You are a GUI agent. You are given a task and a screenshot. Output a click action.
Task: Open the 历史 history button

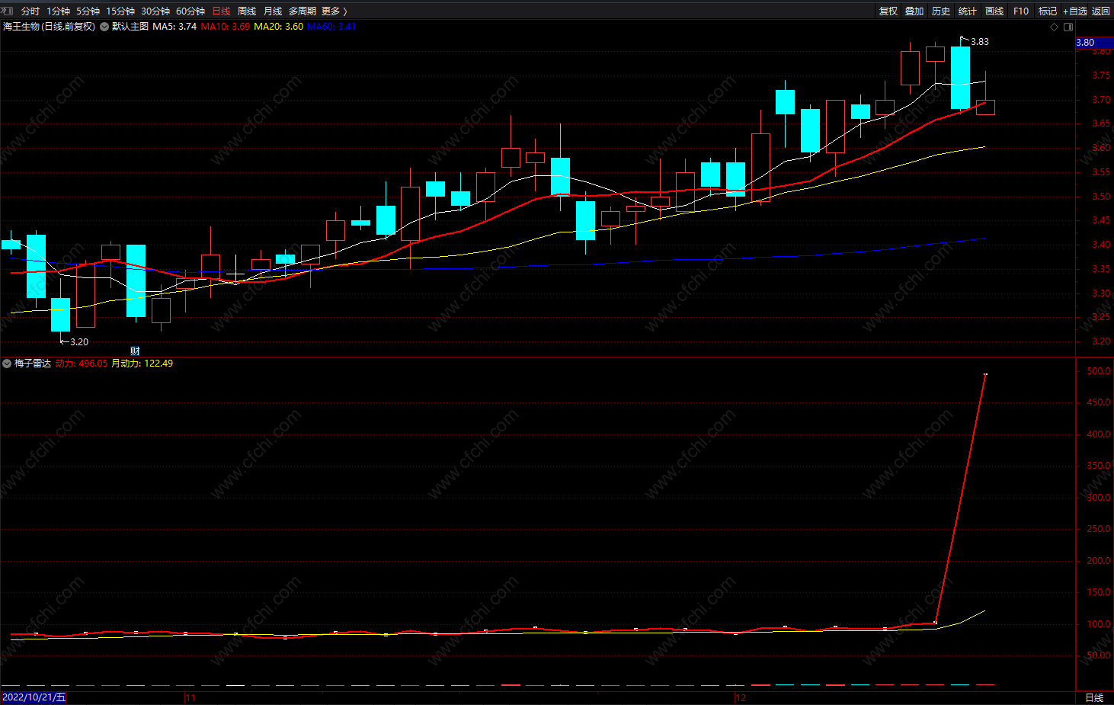941,11
